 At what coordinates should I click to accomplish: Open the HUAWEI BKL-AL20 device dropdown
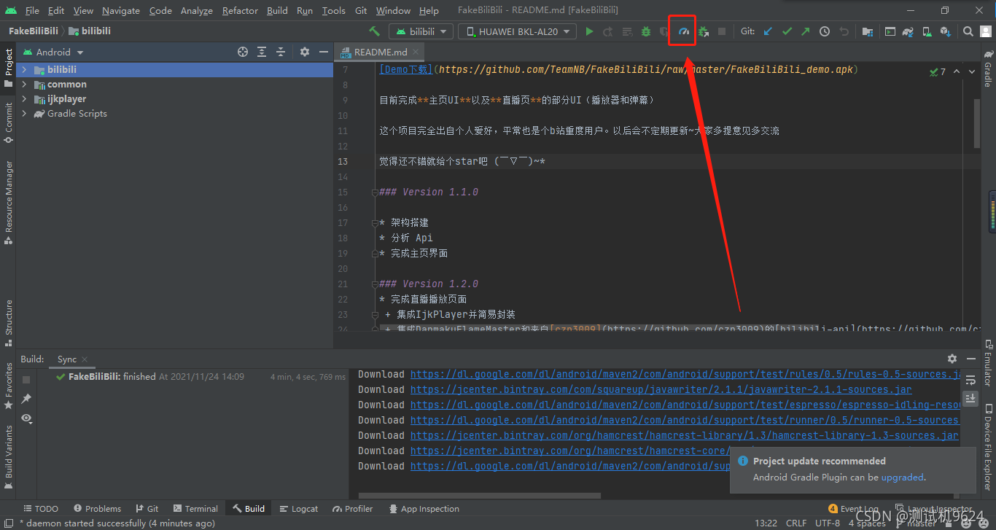pyautogui.click(x=517, y=31)
